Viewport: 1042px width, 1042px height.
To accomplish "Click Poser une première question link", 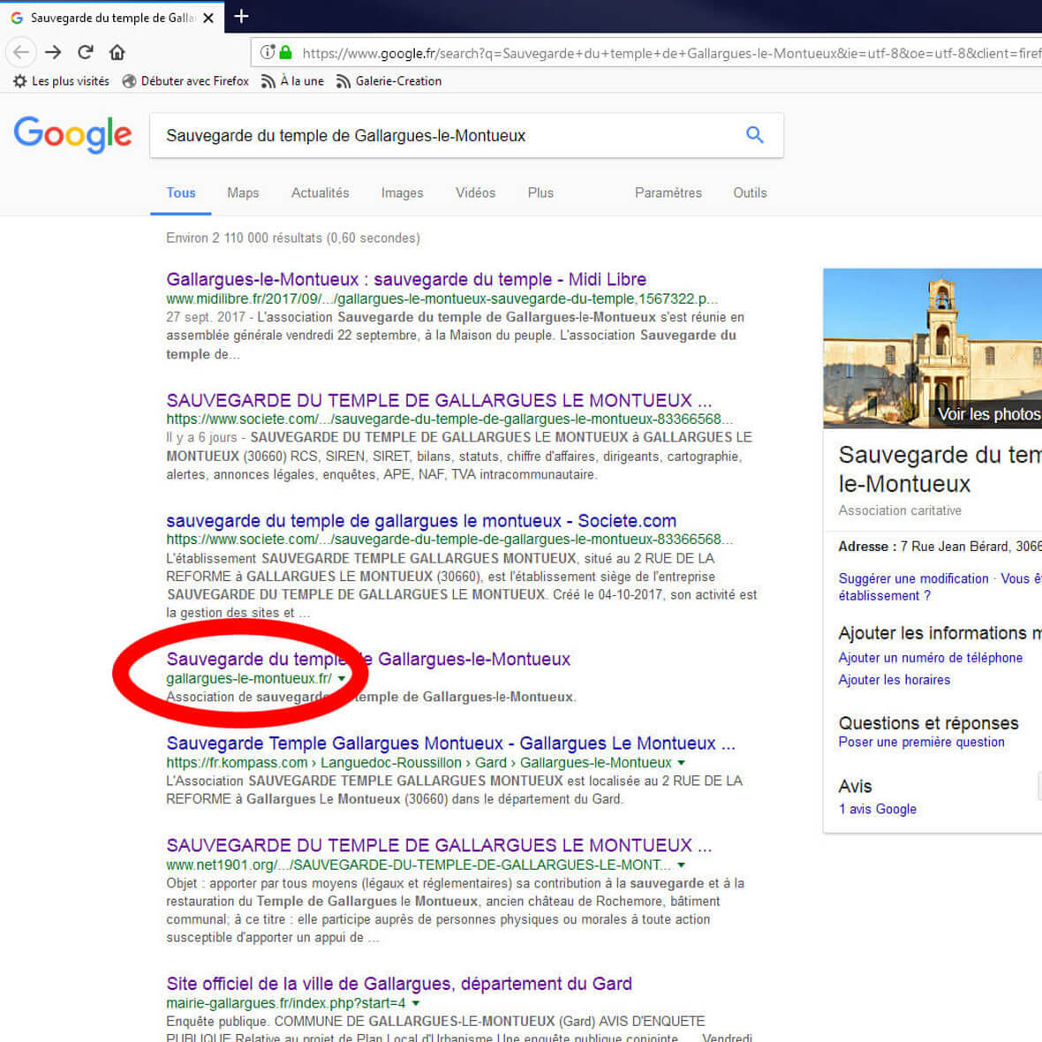I will (921, 743).
